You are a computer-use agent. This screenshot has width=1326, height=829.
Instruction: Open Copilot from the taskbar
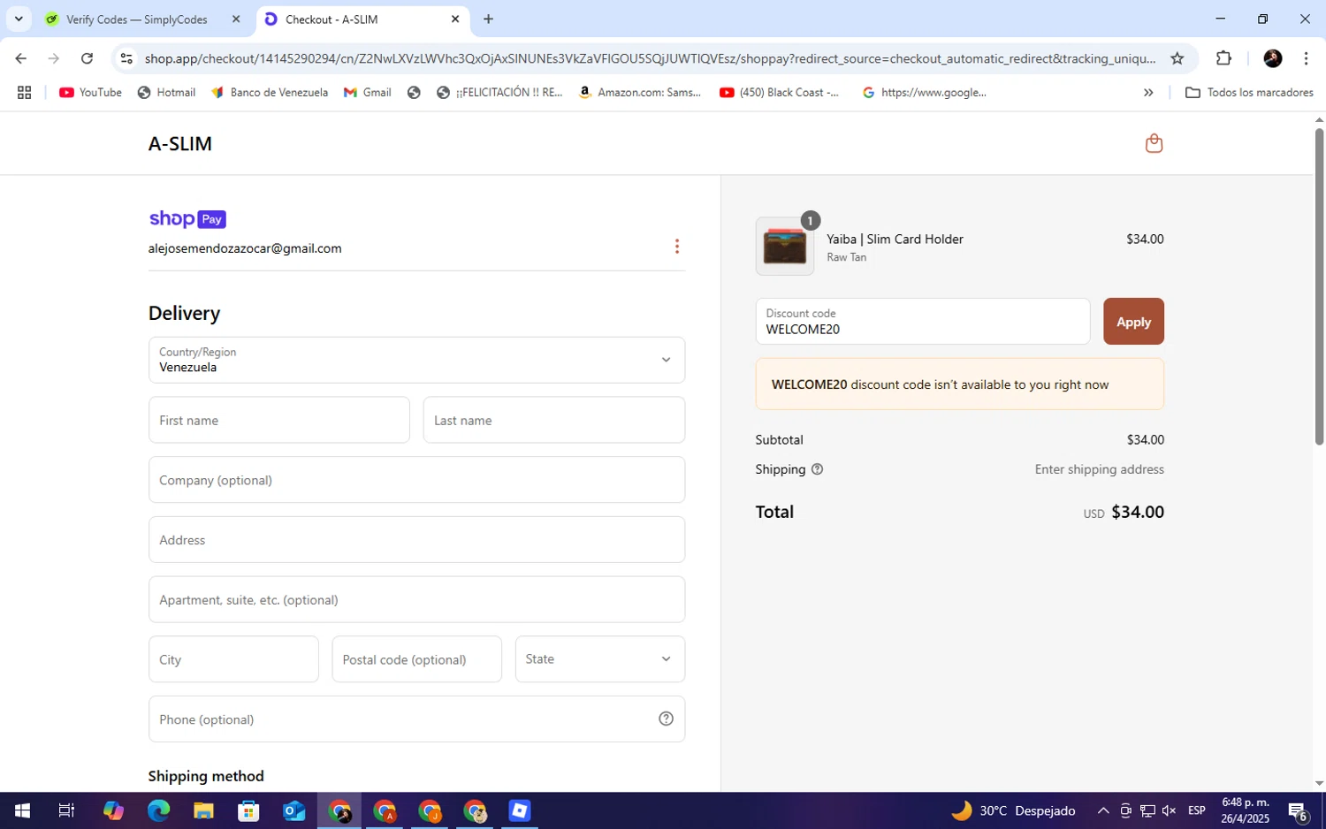click(113, 810)
